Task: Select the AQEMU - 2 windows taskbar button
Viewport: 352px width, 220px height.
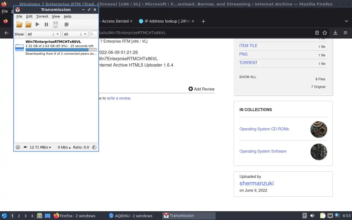Action: (x=133, y=216)
